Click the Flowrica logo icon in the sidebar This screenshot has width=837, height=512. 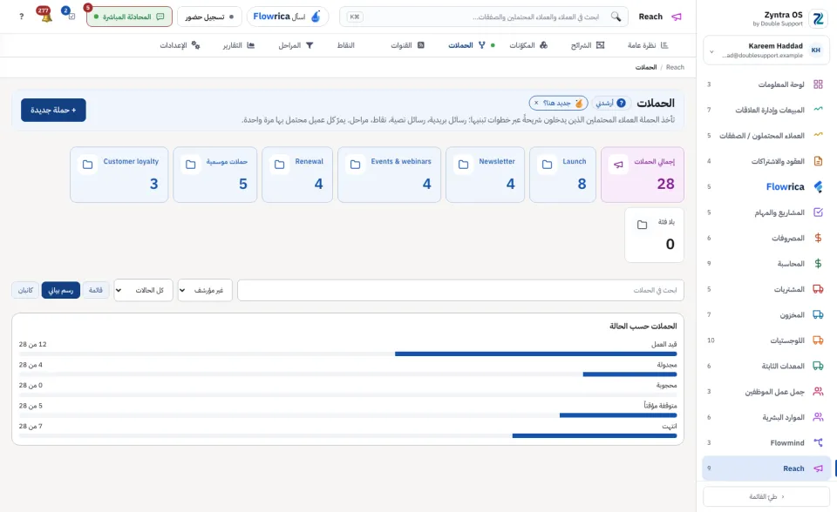click(x=818, y=186)
